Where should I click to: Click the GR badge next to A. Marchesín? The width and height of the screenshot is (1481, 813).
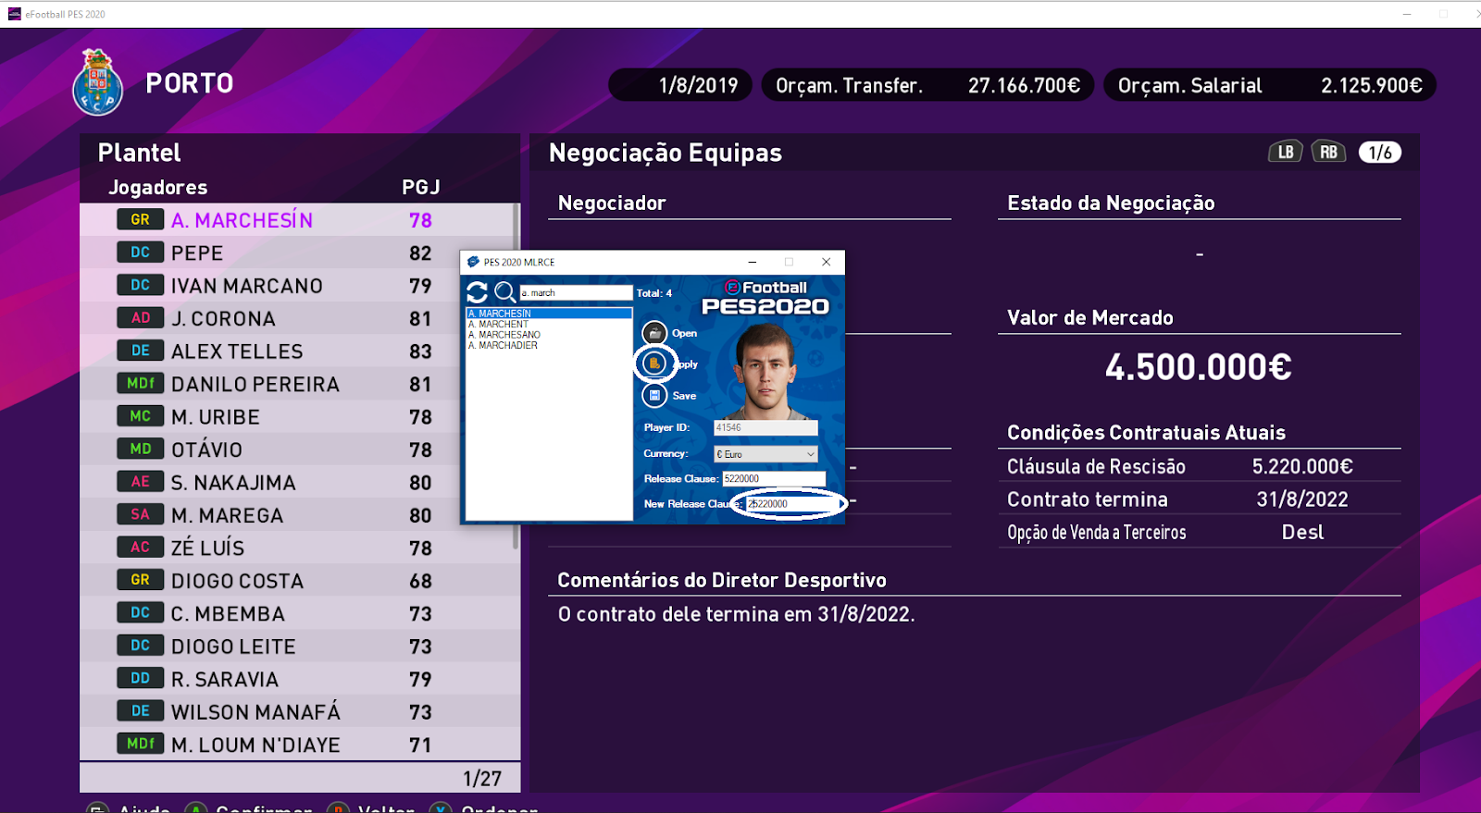[141, 219]
